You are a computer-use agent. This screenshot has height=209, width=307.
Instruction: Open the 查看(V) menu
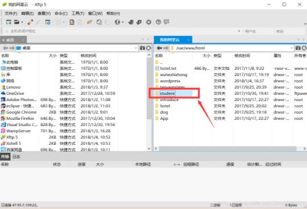[44, 14]
